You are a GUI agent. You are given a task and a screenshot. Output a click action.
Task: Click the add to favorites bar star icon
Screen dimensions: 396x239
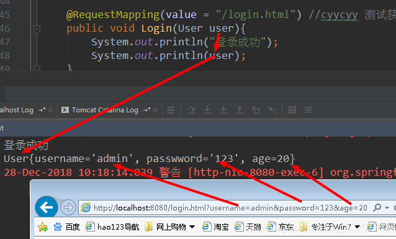pyautogui.click(x=43, y=227)
